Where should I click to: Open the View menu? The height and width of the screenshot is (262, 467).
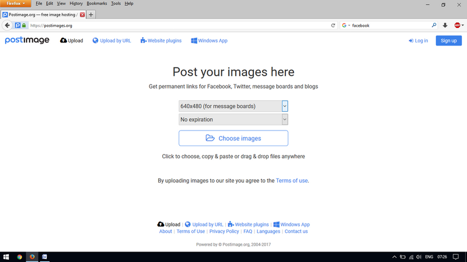(x=61, y=3)
